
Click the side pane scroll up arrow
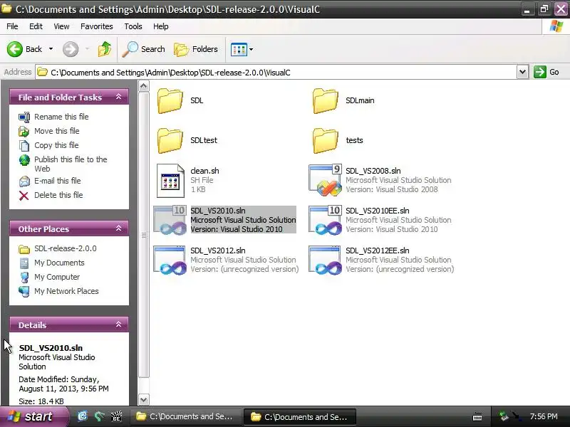(x=144, y=86)
